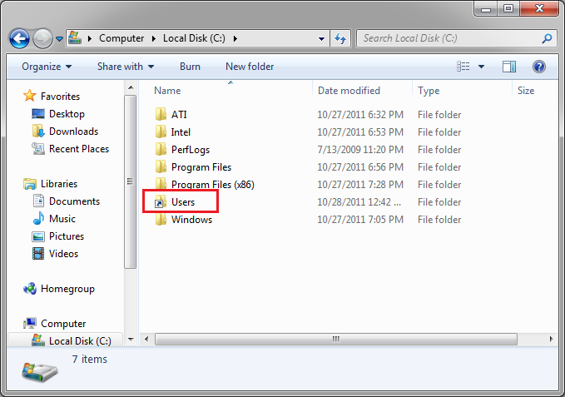Click the navigation pane scroll up arrow
Screen dimensions: 565x397
coord(131,87)
